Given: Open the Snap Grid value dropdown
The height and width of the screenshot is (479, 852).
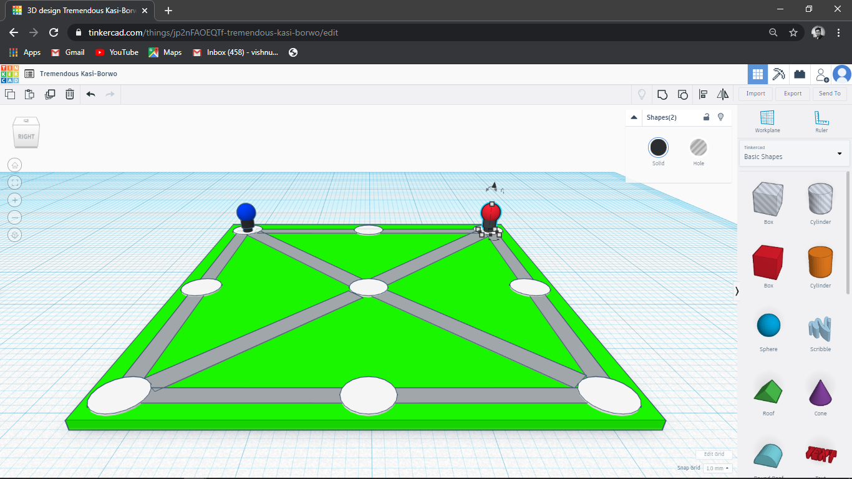Looking at the screenshot, I should [718, 468].
